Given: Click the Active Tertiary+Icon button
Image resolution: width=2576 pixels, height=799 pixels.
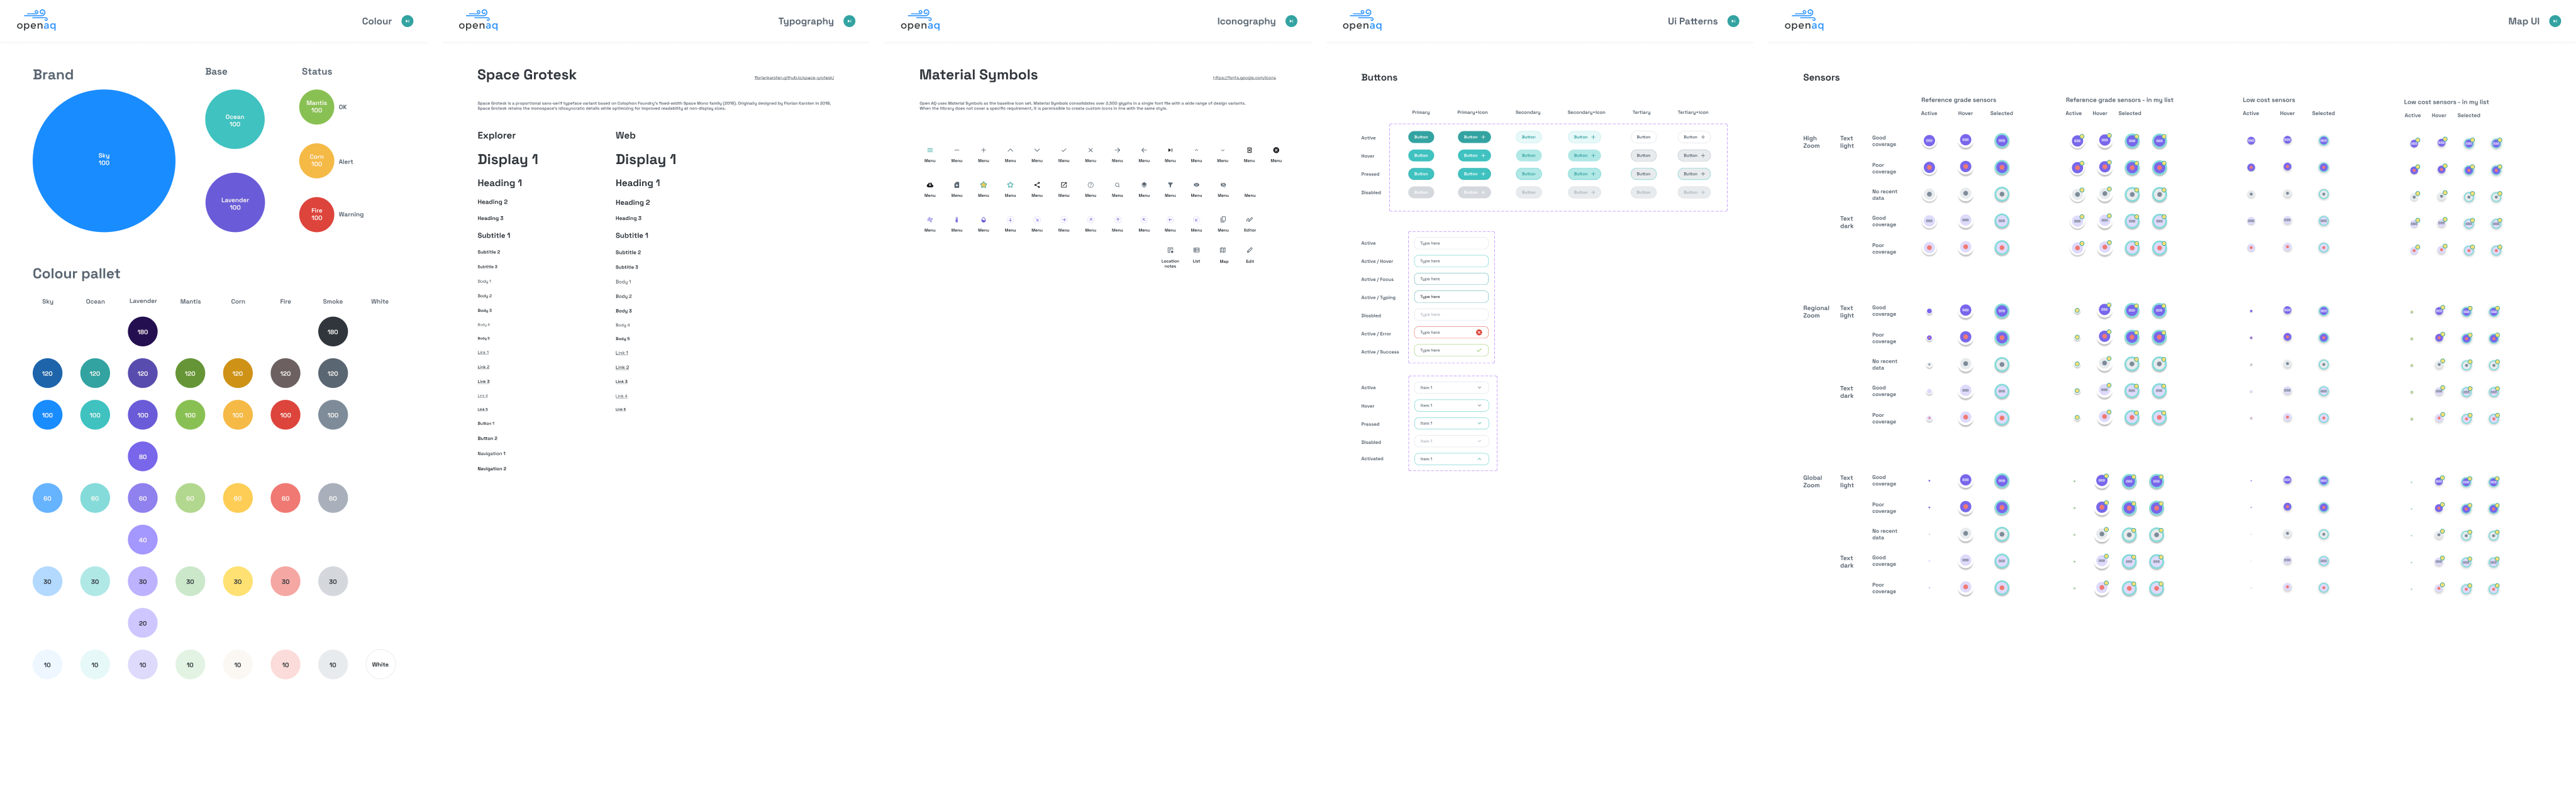Looking at the screenshot, I should coord(1693,137).
